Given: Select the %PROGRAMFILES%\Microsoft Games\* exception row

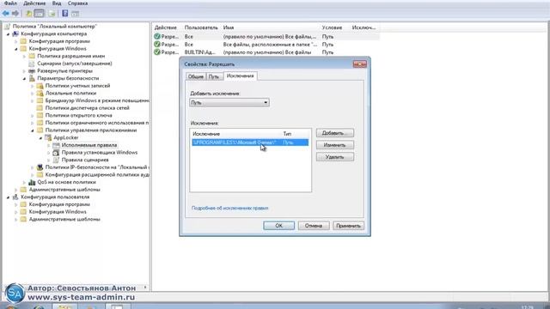Looking at the screenshot, I should tap(250, 142).
